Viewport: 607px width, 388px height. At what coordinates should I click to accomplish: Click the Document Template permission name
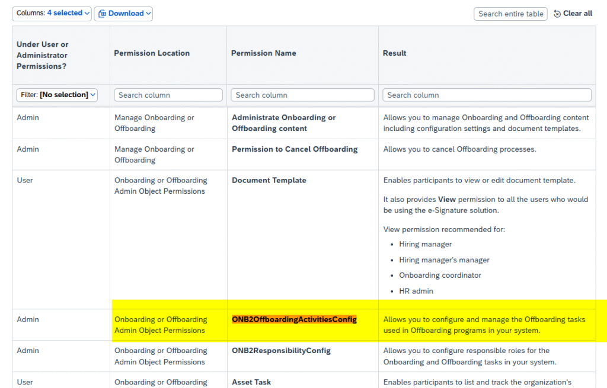pos(269,180)
